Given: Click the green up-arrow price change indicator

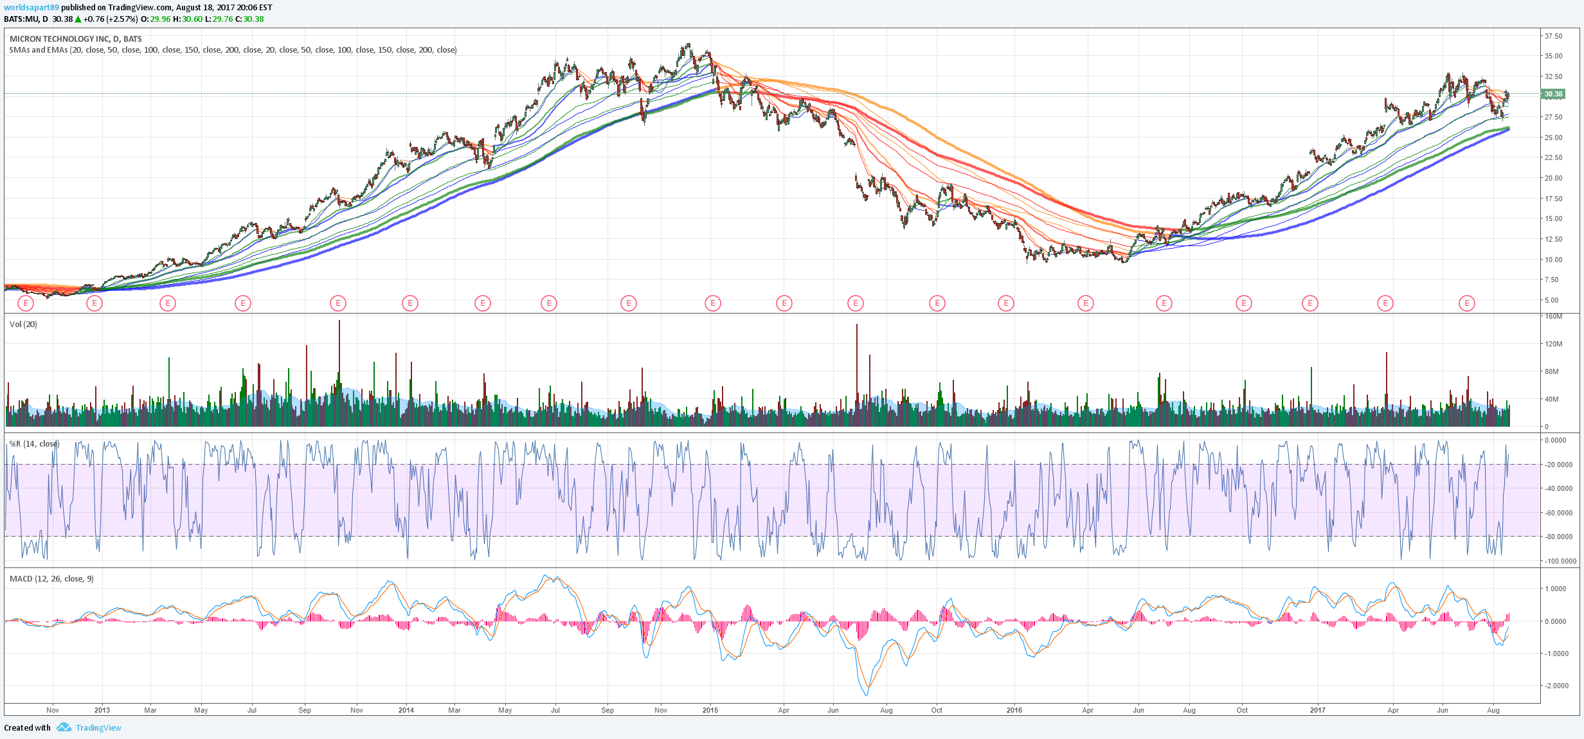Looking at the screenshot, I should [x=78, y=19].
